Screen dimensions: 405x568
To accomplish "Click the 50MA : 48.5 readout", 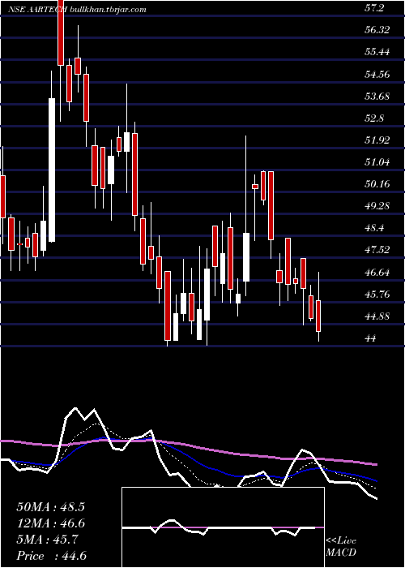I will pos(50,507).
